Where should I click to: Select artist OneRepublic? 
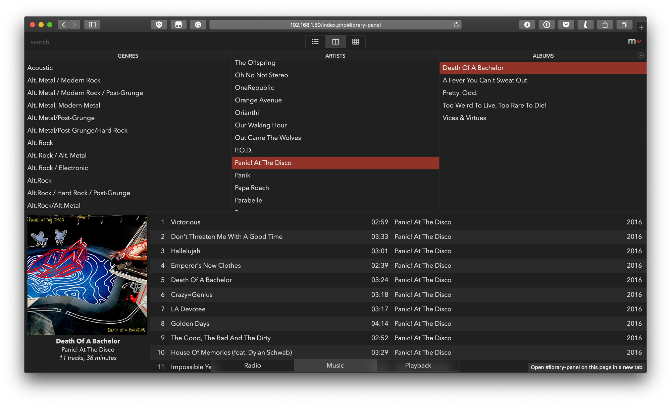tap(335, 87)
